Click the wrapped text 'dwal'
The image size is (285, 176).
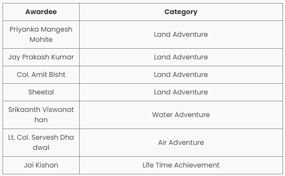41,147
